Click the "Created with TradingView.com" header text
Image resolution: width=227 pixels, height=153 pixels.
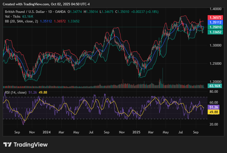tap(27, 4)
